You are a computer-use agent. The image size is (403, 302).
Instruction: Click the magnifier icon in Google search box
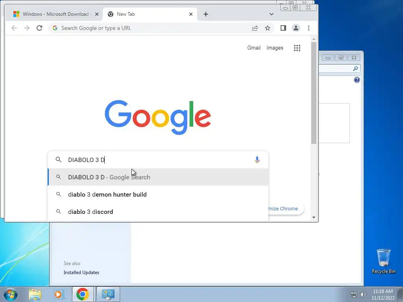[x=59, y=160]
